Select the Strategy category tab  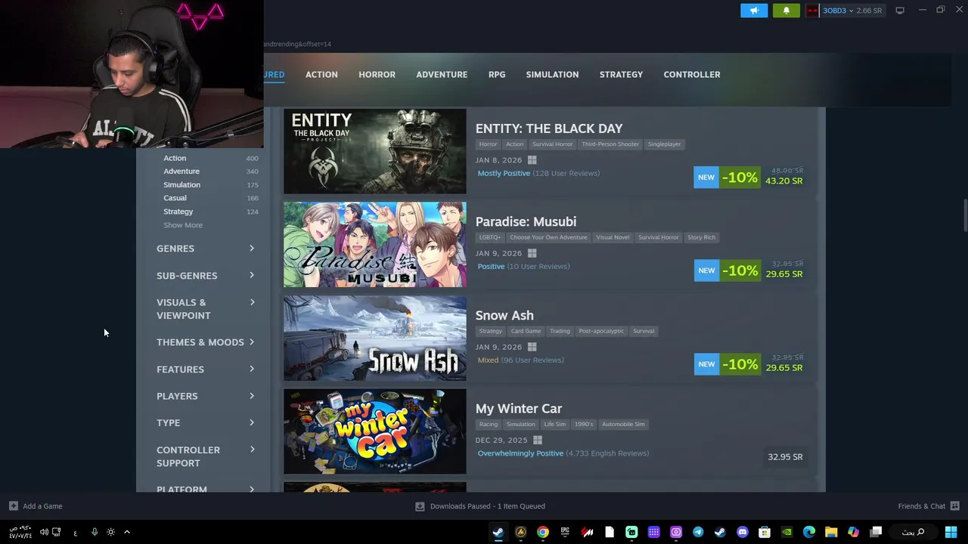click(x=621, y=74)
